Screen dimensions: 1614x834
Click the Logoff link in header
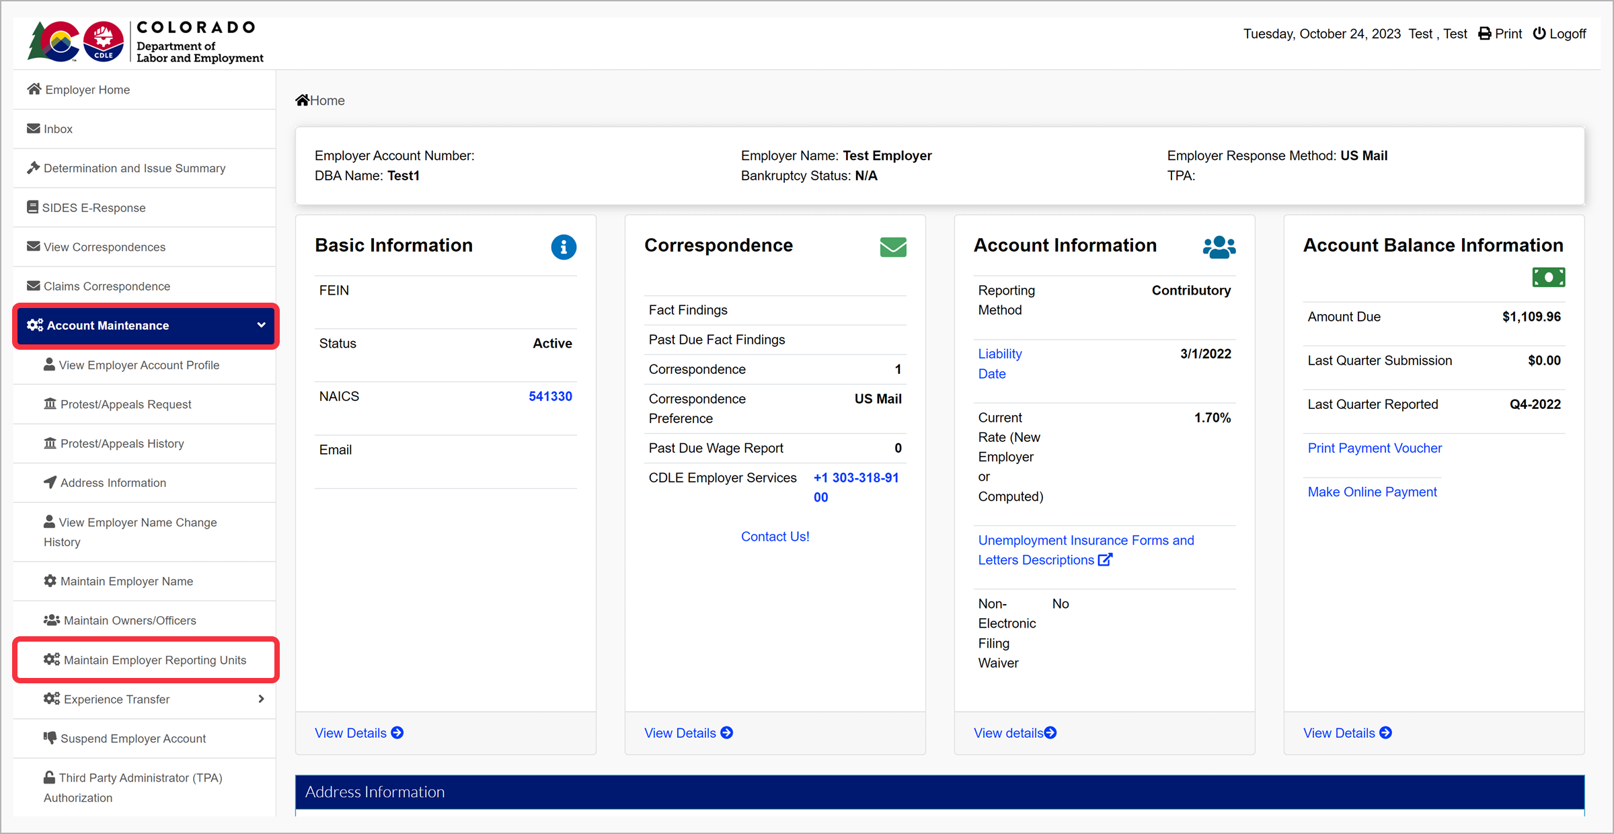coord(1560,34)
